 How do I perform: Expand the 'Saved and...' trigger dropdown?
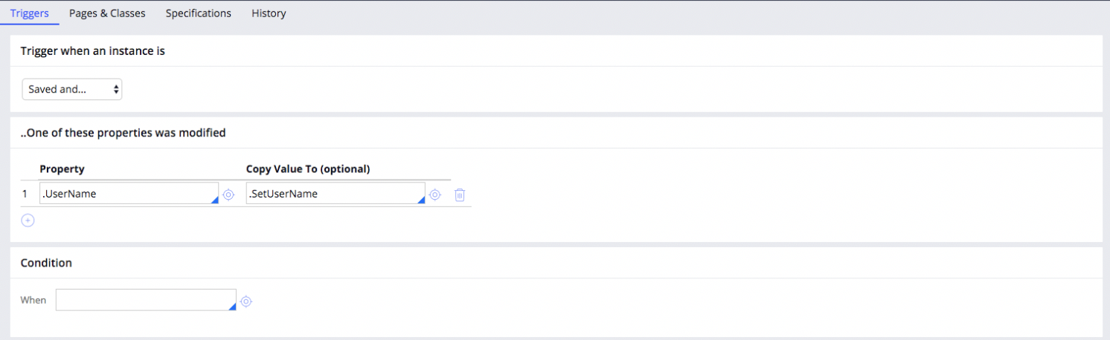point(72,89)
